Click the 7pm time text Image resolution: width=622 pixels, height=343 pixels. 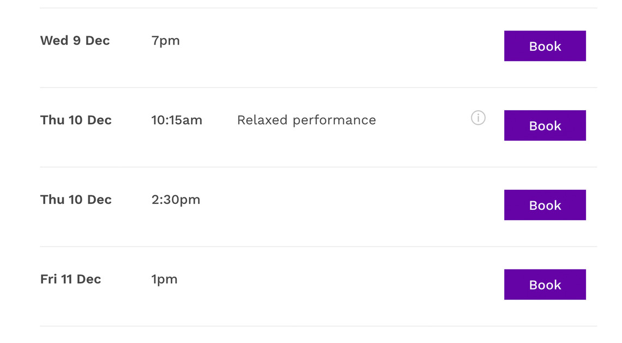click(x=165, y=41)
